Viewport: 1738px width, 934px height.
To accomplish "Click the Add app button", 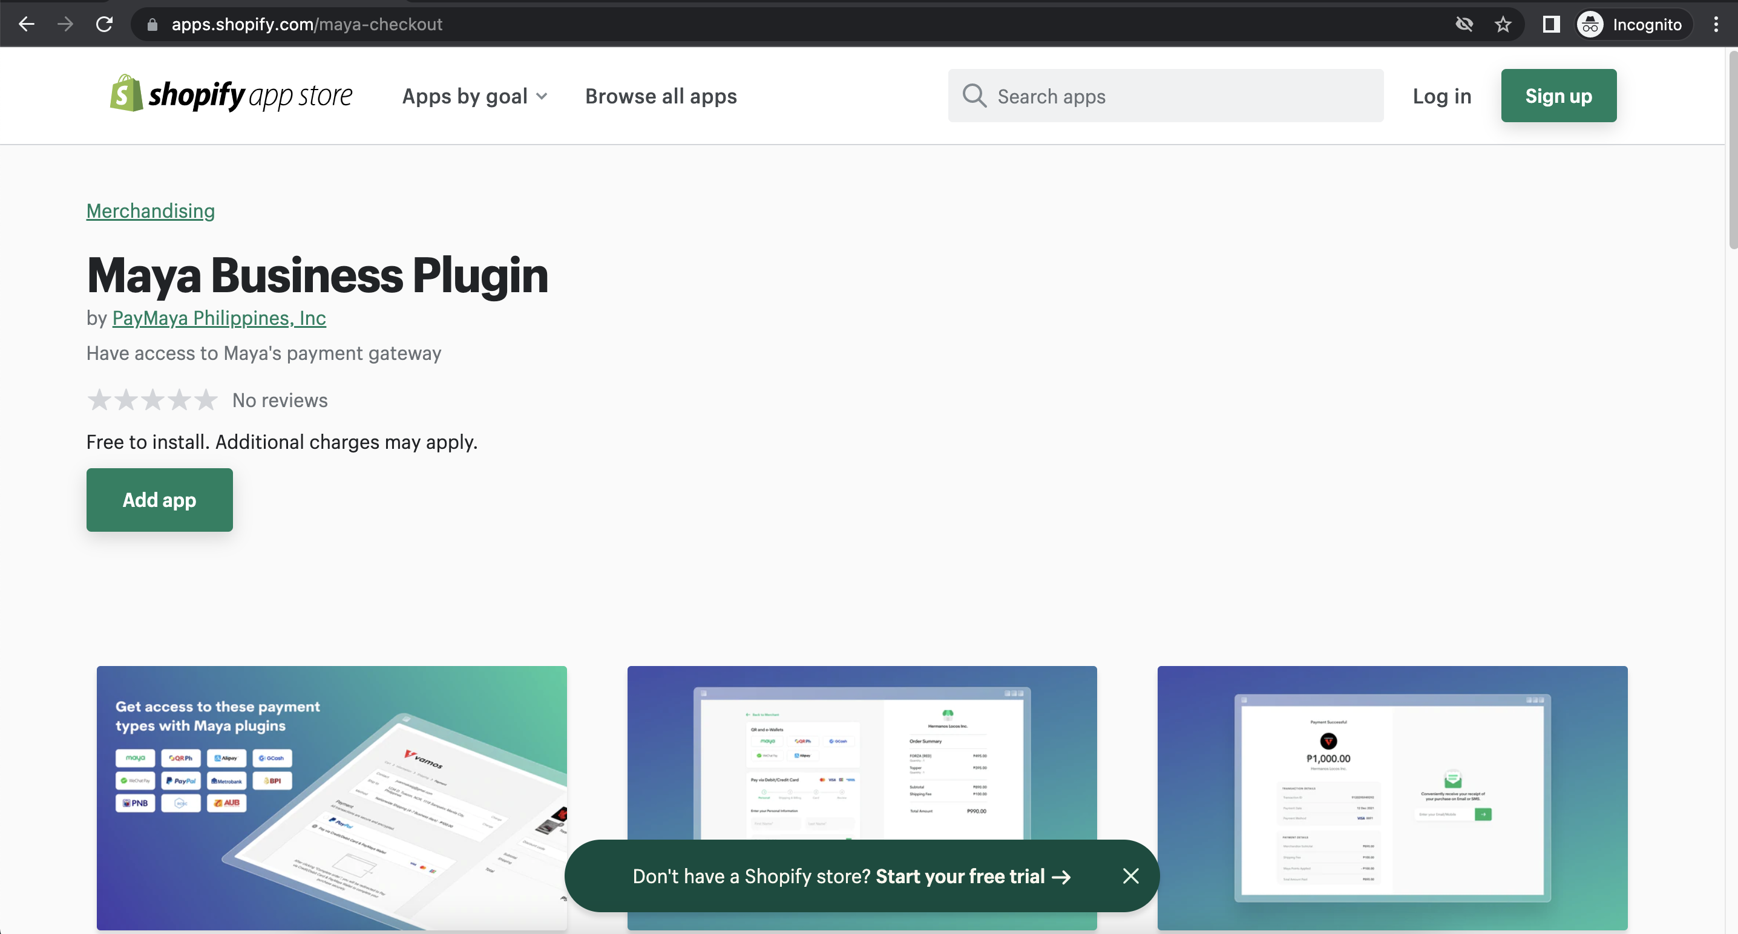I will click(x=159, y=500).
